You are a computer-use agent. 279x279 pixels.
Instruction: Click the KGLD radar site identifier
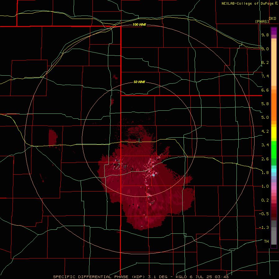pyautogui.click(x=181, y=277)
